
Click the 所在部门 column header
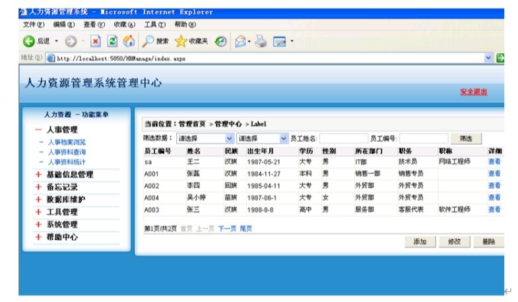point(369,151)
